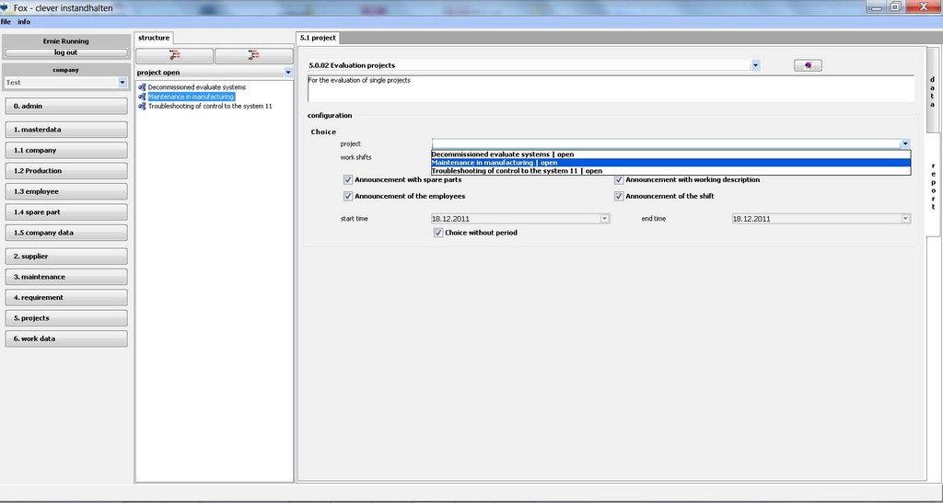This screenshot has height=503, width=943.
Task: Click the left tree-structure button in structure panel
Action: click(175, 56)
